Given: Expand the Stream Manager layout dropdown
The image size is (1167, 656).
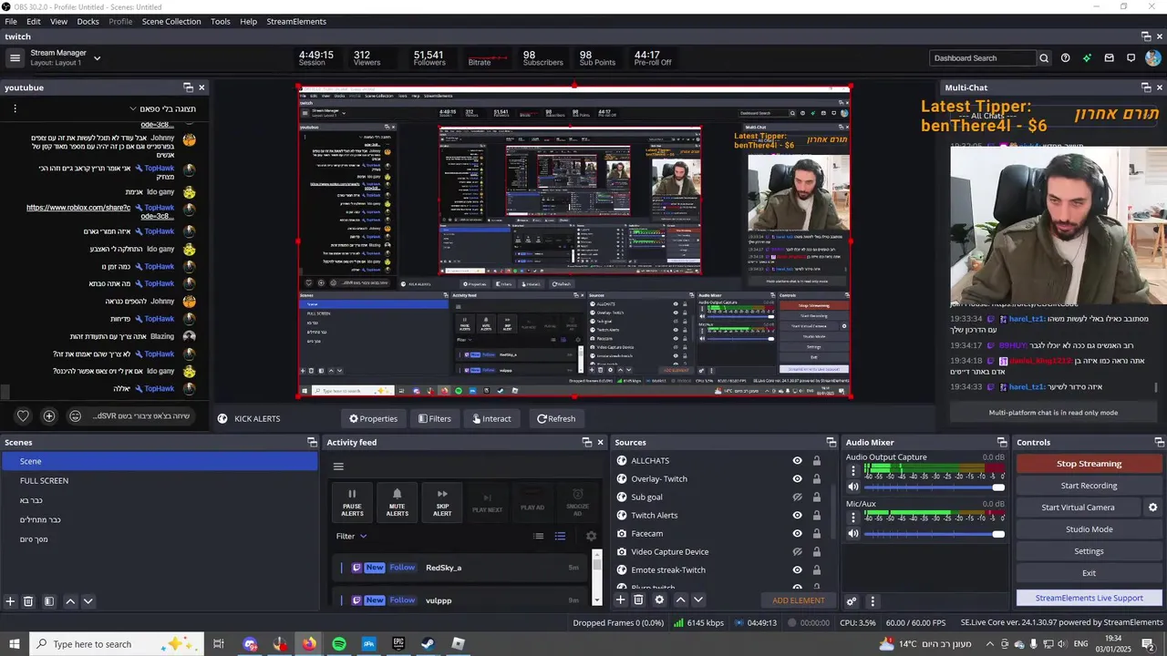Looking at the screenshot, I should [97, 58].
